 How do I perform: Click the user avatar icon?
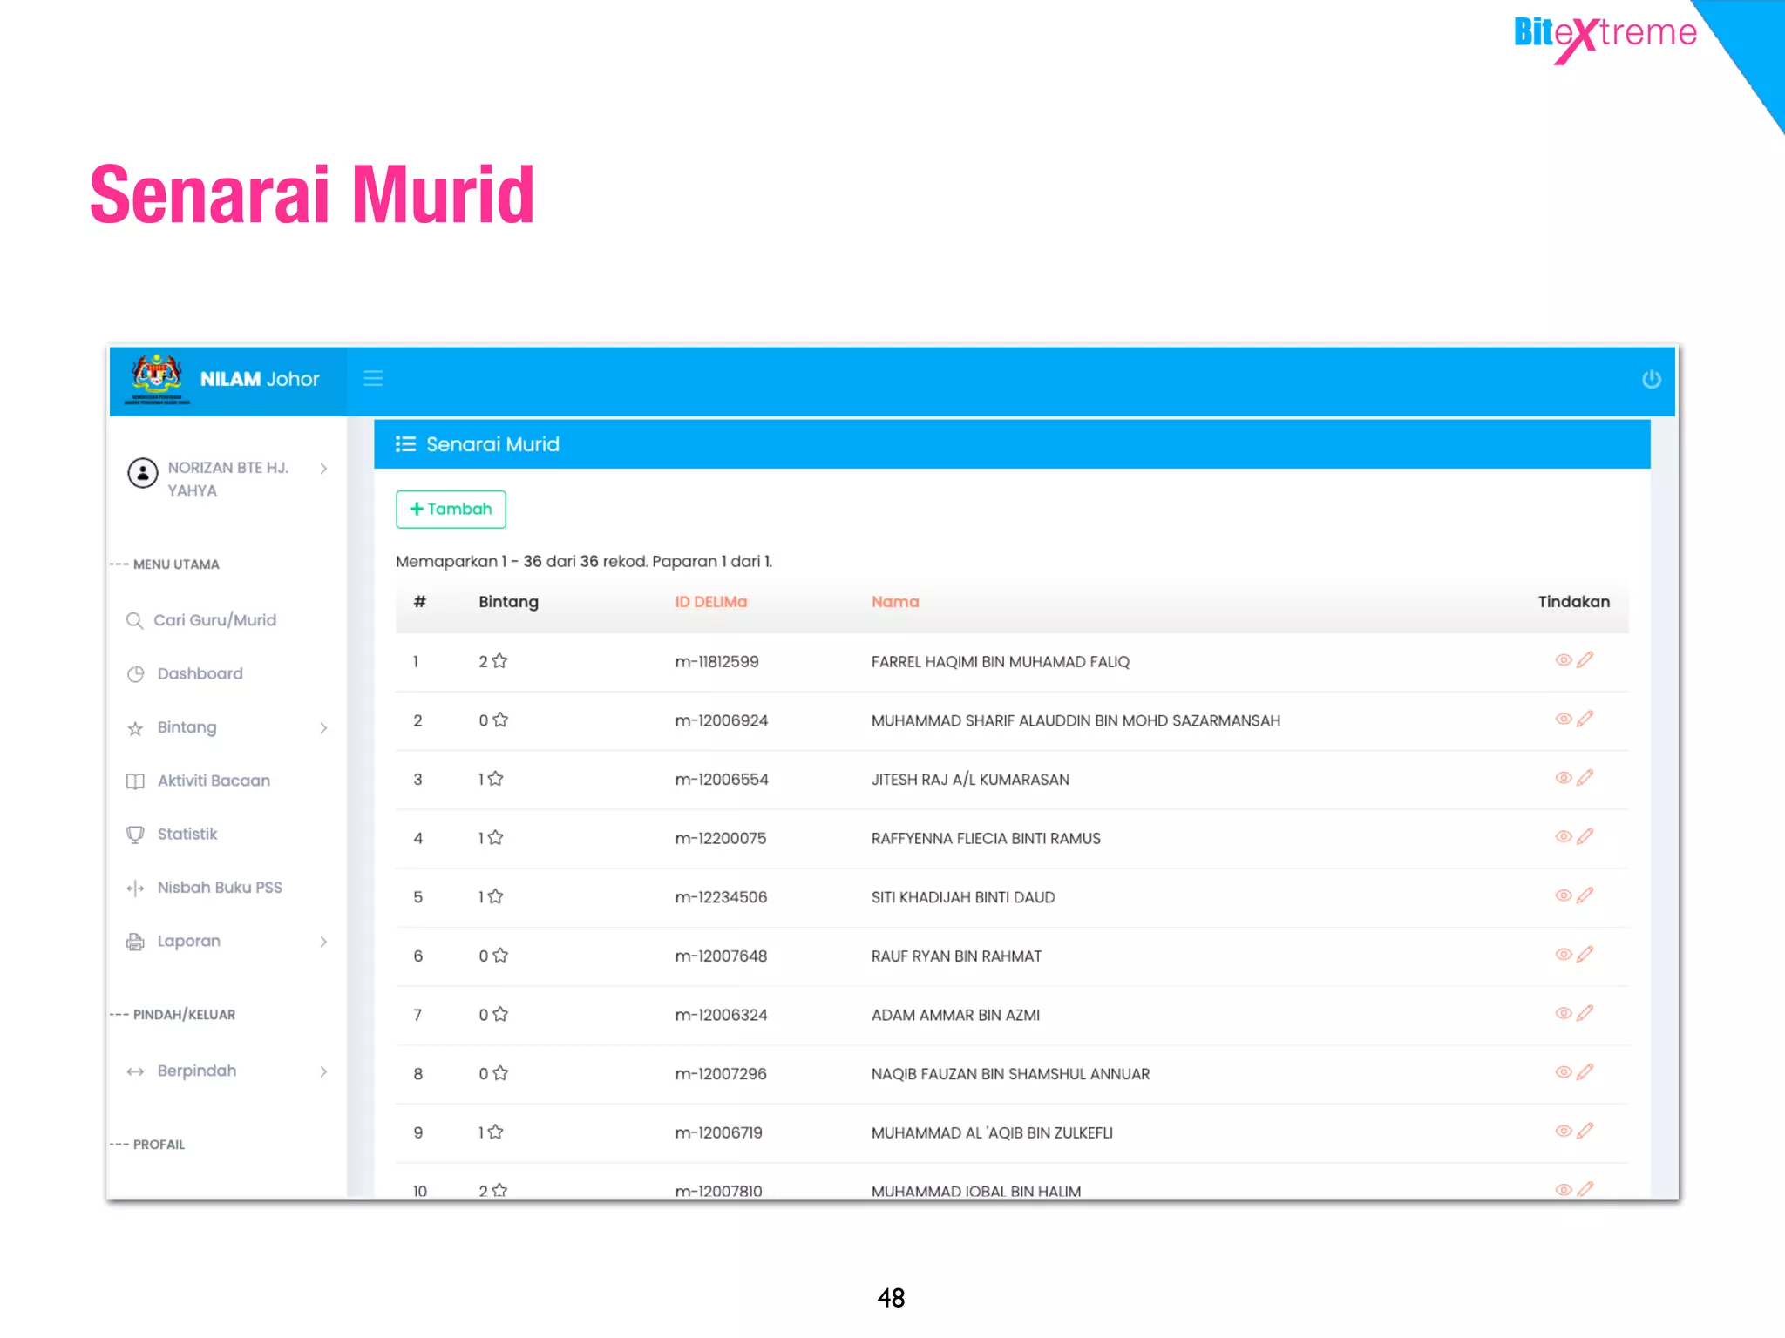point(143,473)
